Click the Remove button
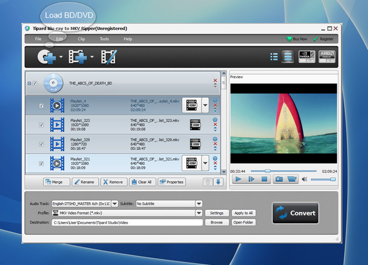The height and width of the screenshot is (265, 368). (113, 182)
